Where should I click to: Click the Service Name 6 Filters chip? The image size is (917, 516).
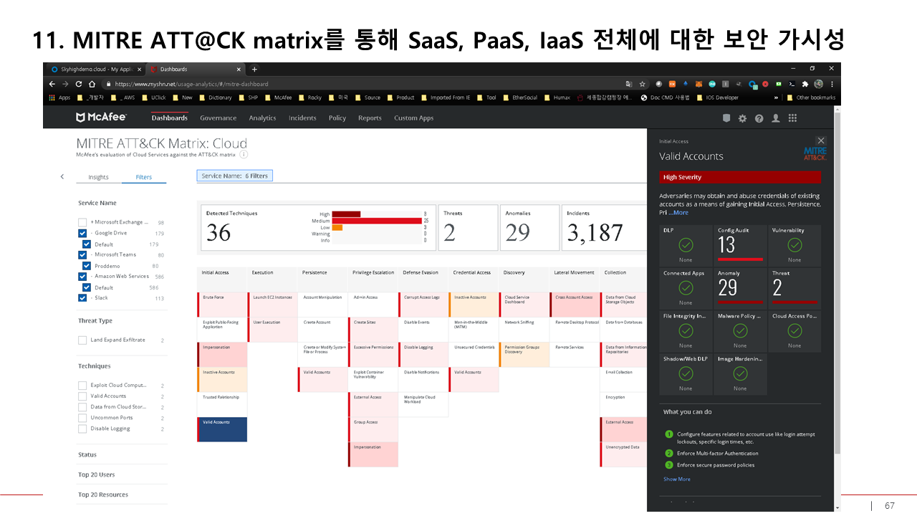[x=234, y=176]
